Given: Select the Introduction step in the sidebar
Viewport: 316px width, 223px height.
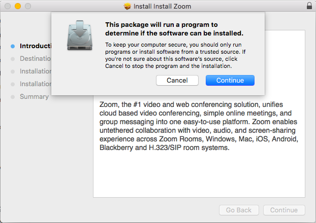Looking at the screenshot, I should (x=36, y=46).
